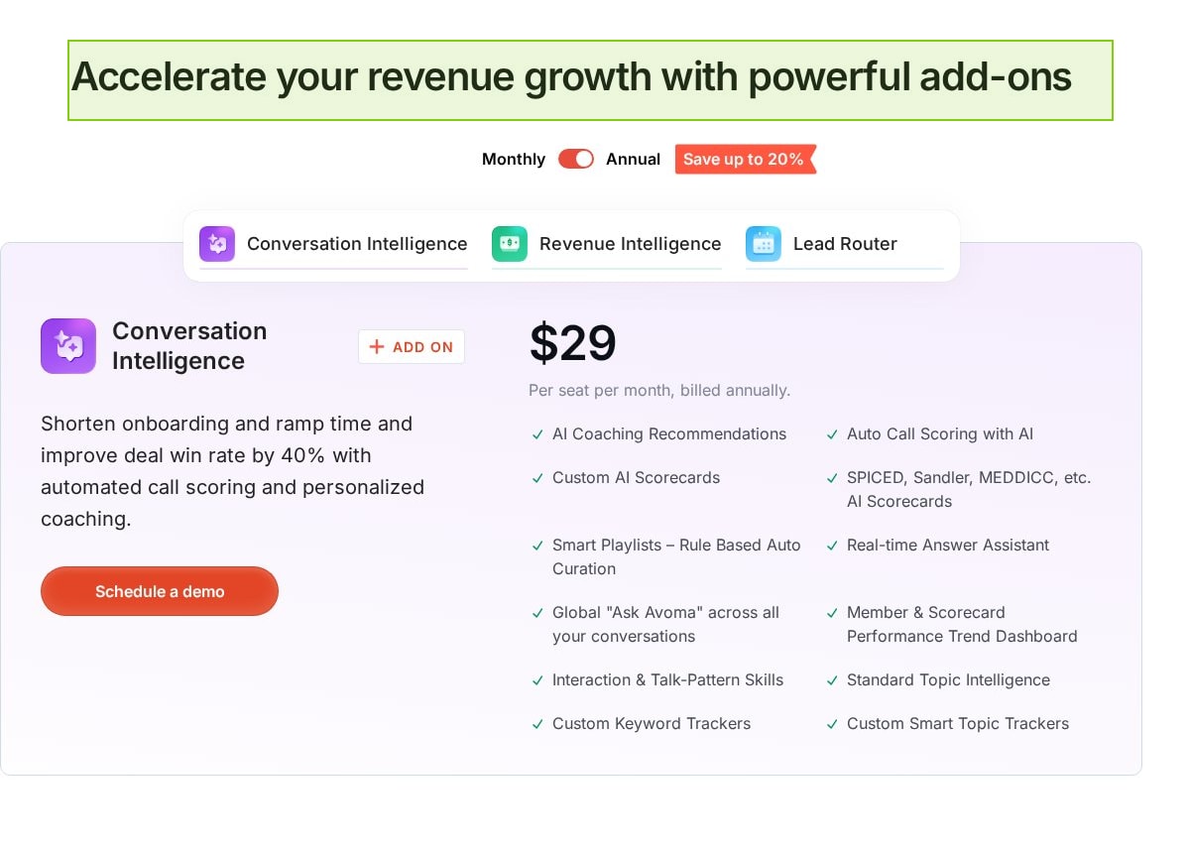Click the $29 price text
This screenshot has width=1189, height=854.
coord(573,343)
